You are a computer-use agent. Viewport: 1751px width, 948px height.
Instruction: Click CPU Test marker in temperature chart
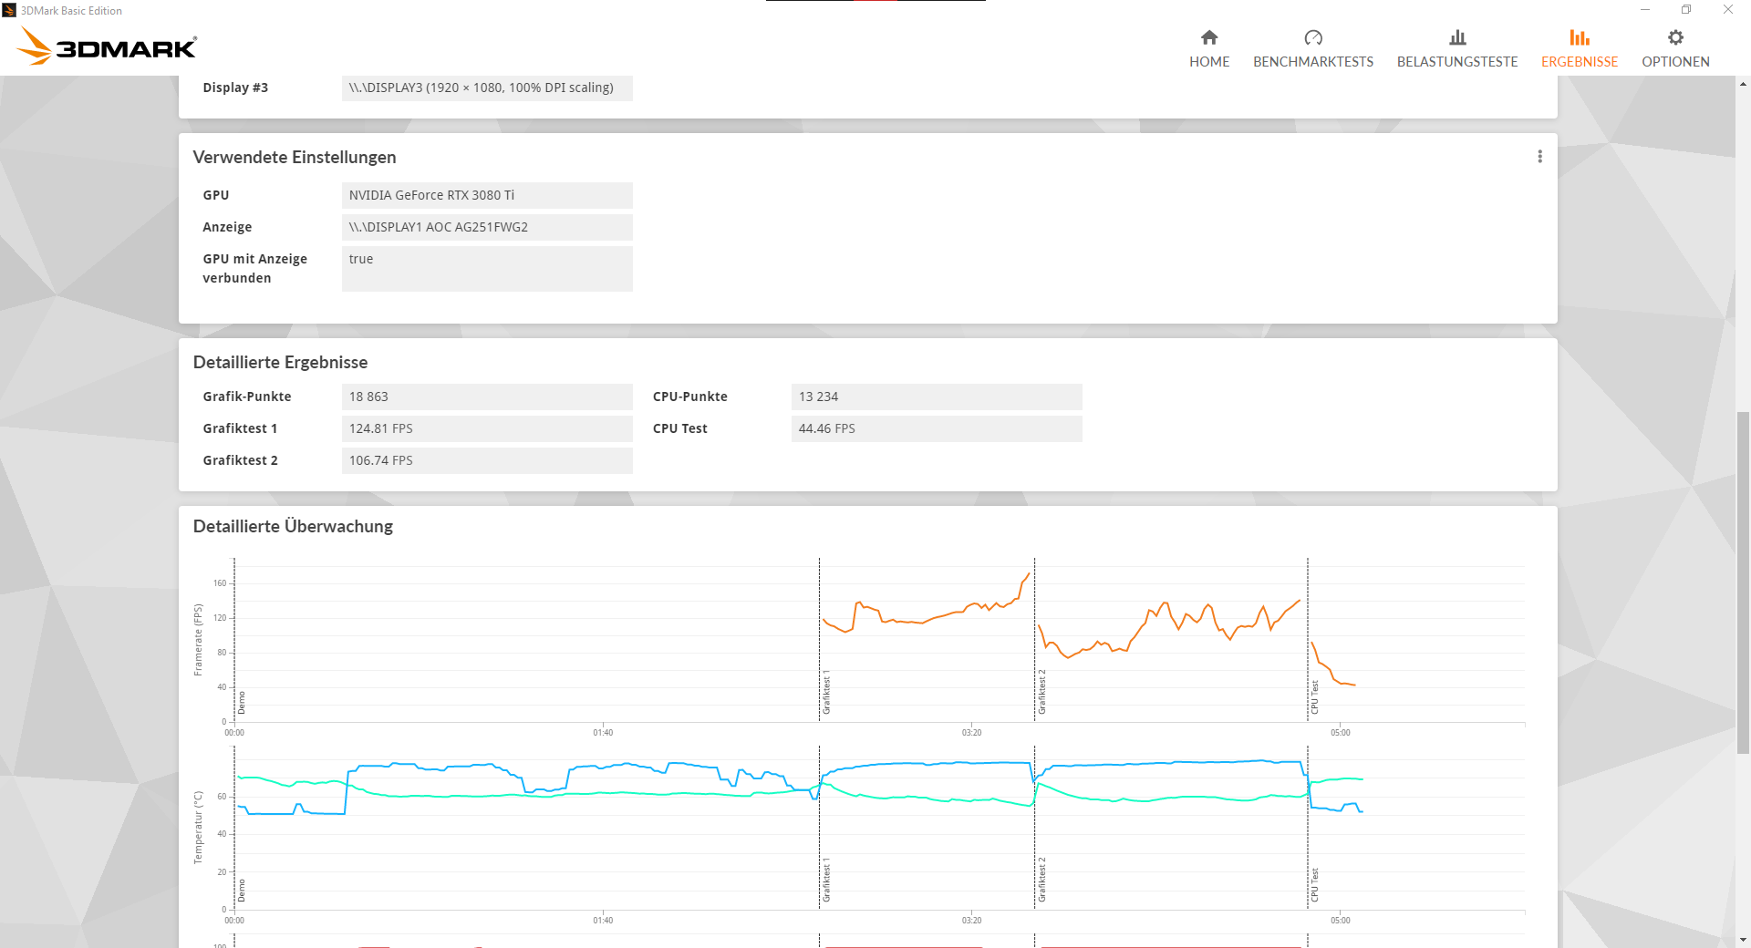coord(1315,885)
